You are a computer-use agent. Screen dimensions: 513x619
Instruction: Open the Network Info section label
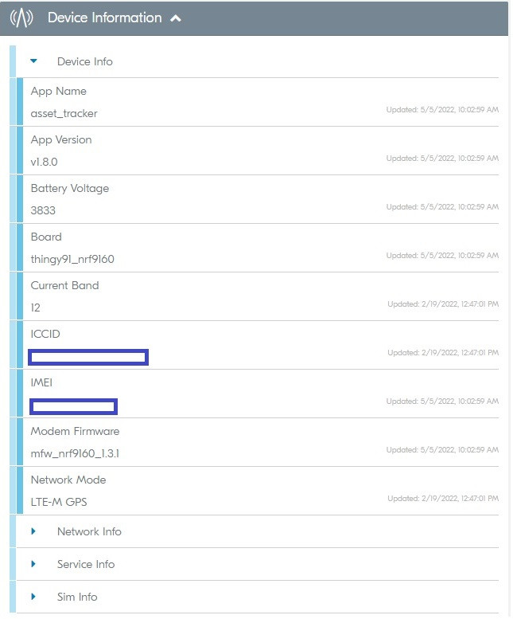[x=89, y=531]
